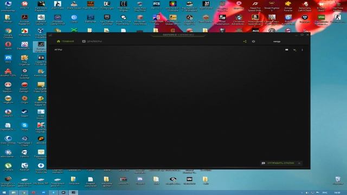Viewport: 347px width, 195px height.
Task: Open the Alan Wake desktop shortcut
Action: (57, 5)
